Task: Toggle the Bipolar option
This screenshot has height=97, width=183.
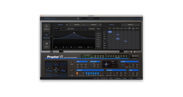Action: pyautogui.click(x=85, y=29)
